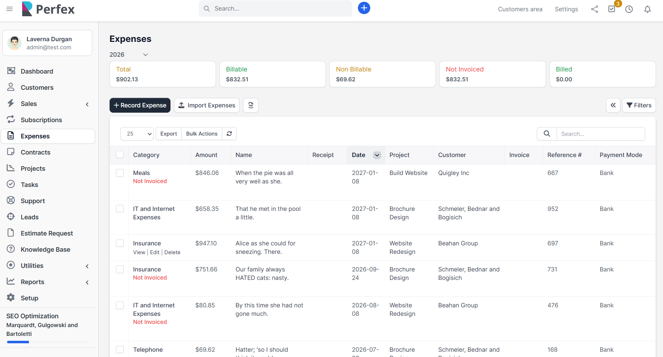
Task: Click the Record Expense button
Action: click(140, 105)
